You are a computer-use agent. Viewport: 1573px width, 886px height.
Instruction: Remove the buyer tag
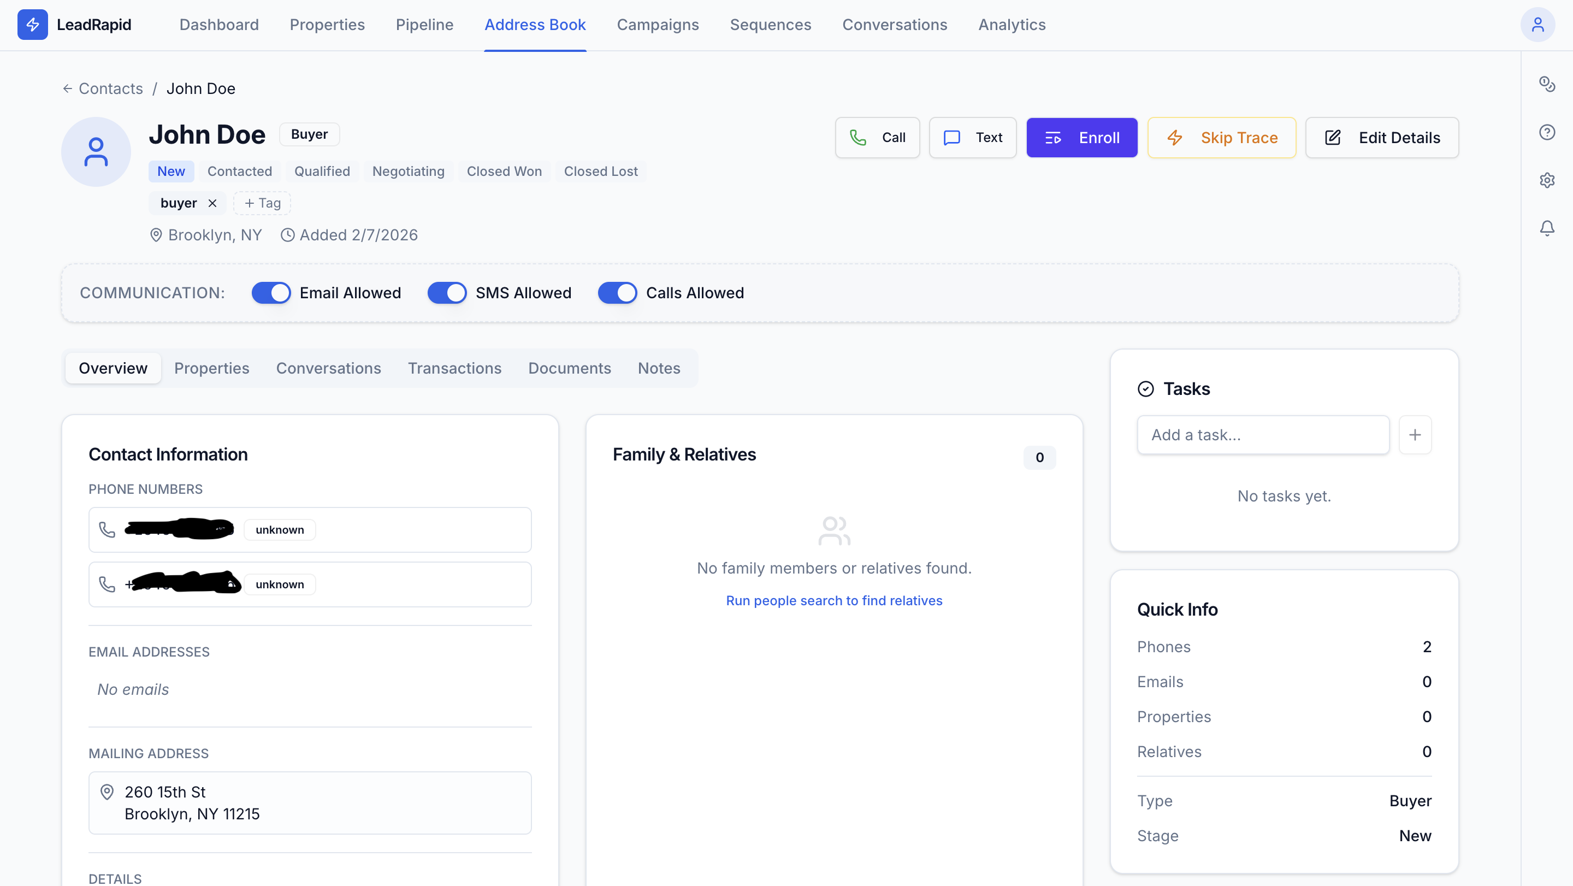[212, 203]
